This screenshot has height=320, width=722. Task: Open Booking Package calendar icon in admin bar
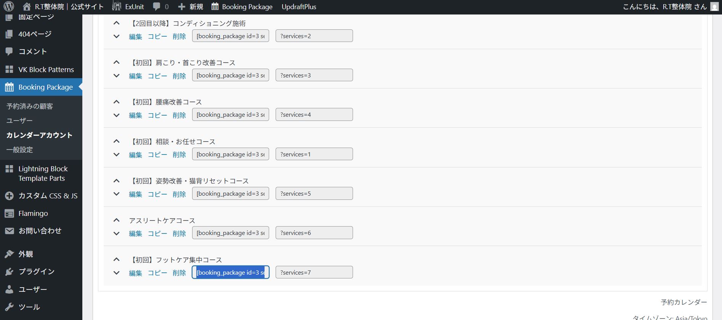tap(215, 6)
